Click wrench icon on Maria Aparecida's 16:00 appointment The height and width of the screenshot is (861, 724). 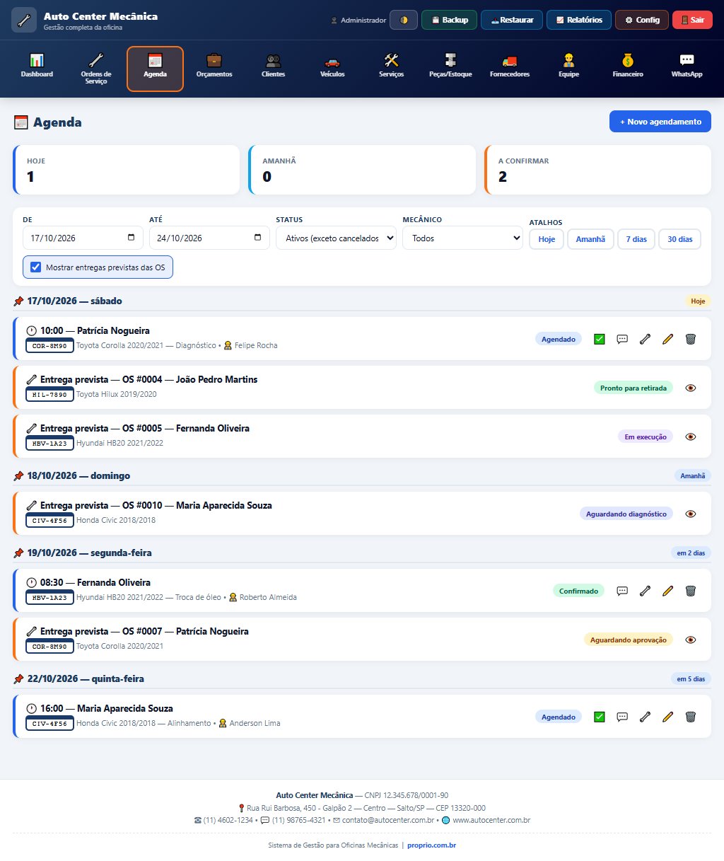click(x=645, y=717)
